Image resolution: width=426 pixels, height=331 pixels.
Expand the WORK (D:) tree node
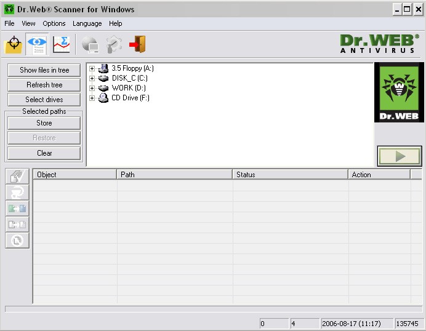click(x=92, y=88)
